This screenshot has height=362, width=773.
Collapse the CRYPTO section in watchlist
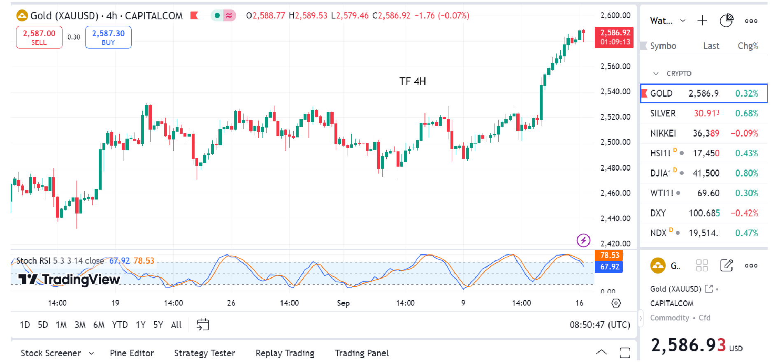pos(656,74)
